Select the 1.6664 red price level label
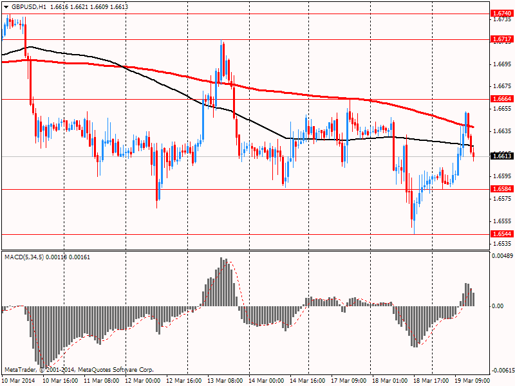 click(502, 99)
